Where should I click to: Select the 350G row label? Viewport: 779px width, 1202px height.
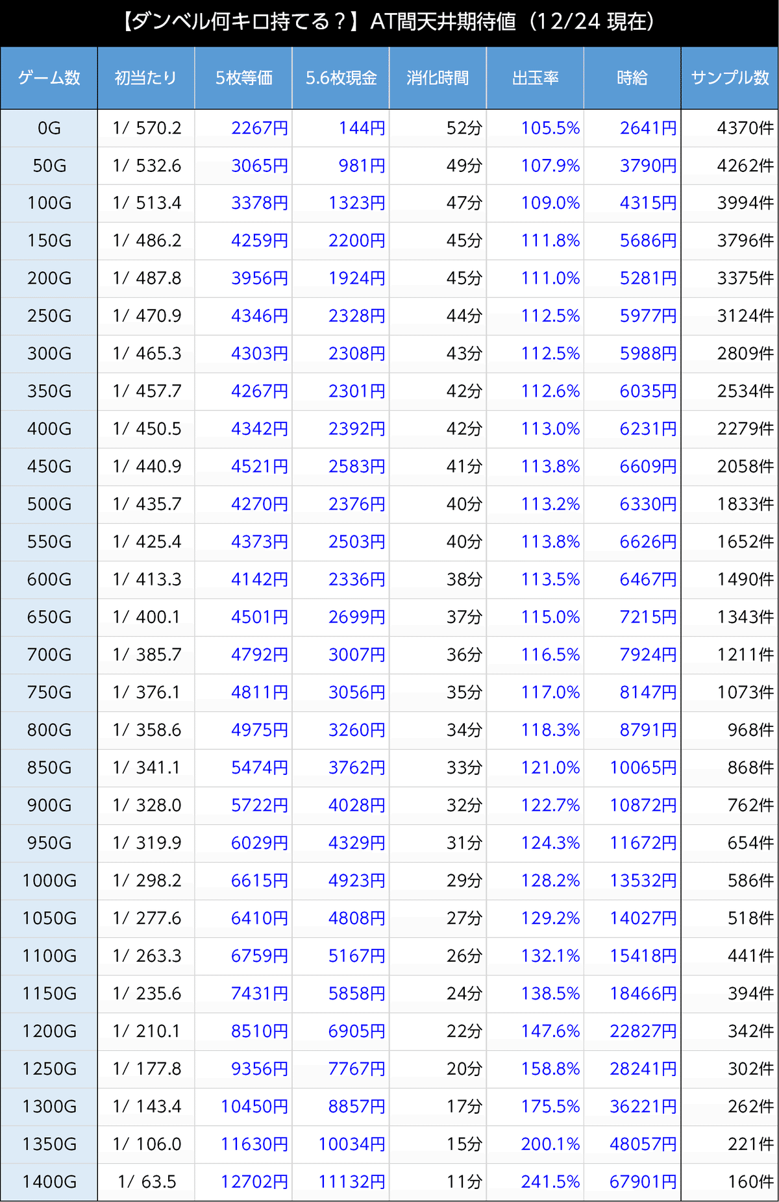point(49,392)
